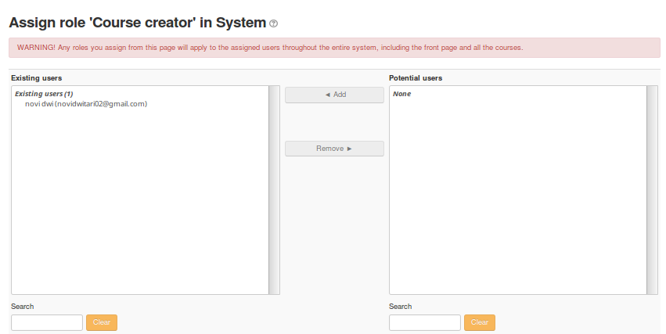Click the Search label below Existing users list

click(x=23, y=307)
